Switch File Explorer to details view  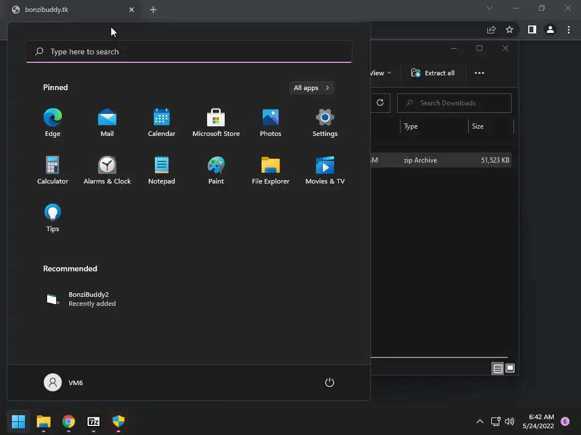click(x=498, y=368)
